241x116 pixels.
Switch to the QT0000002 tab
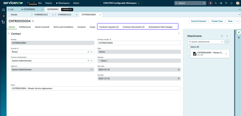click(29, 9)
